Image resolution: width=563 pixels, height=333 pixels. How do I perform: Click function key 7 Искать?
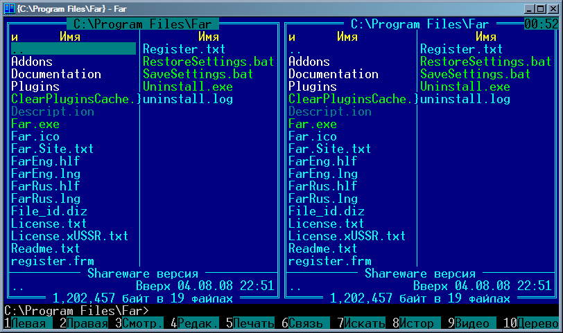pos(361,323)
